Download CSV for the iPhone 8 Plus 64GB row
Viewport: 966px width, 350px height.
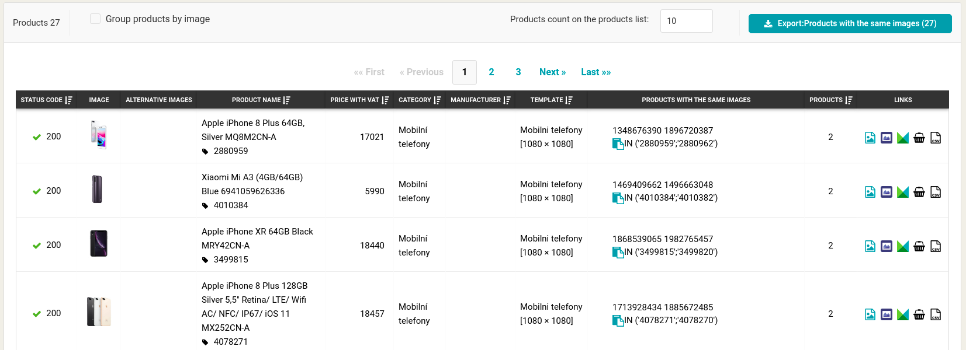[936, 138]
